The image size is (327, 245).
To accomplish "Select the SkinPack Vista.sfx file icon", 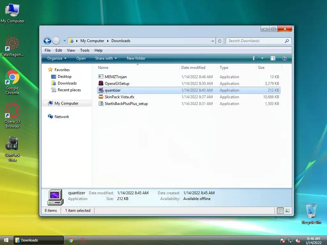I will (101, 97).
